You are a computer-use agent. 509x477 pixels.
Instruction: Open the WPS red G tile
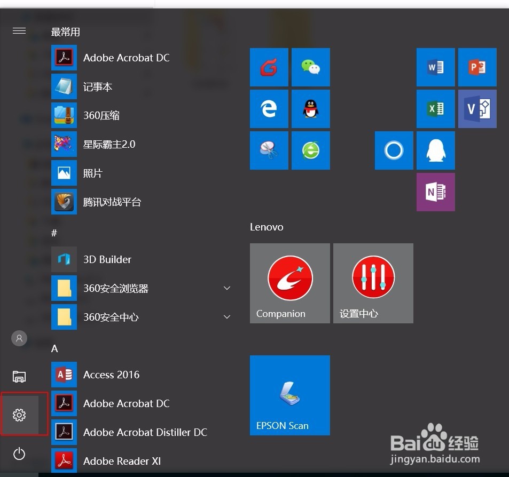(x=269, y=67)
